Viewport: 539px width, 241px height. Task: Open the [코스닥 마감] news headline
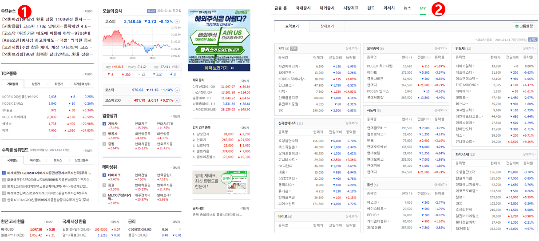pyautogui.click(x=47, y=33)
